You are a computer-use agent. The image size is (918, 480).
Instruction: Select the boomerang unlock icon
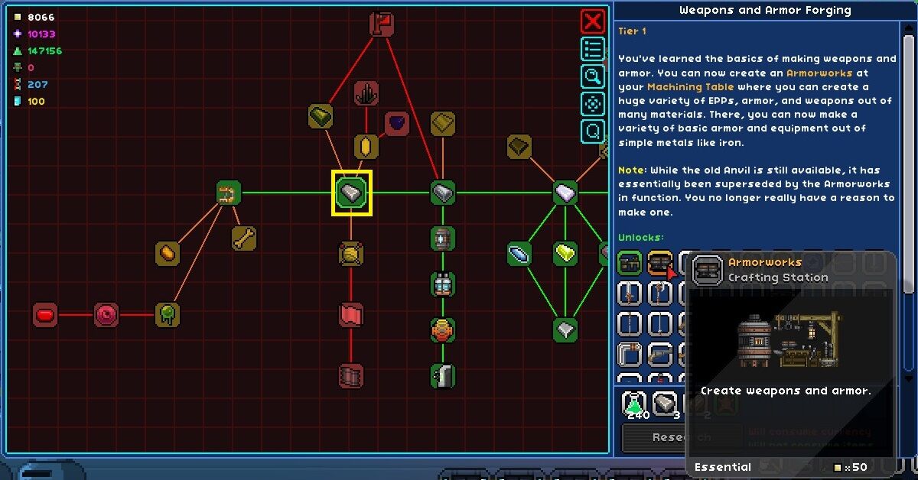coord(630,354)
